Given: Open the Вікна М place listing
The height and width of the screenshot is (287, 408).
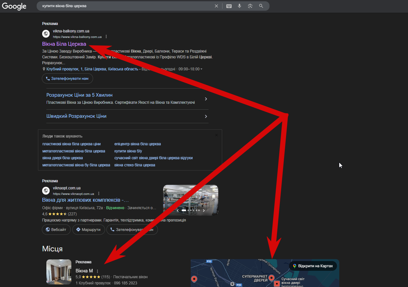Looking at the screenshot, I should pyautogui.click(x=84, y=271).
